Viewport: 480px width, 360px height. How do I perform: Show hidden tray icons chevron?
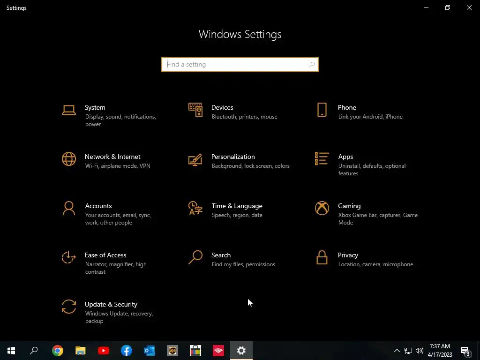[397, 351]
